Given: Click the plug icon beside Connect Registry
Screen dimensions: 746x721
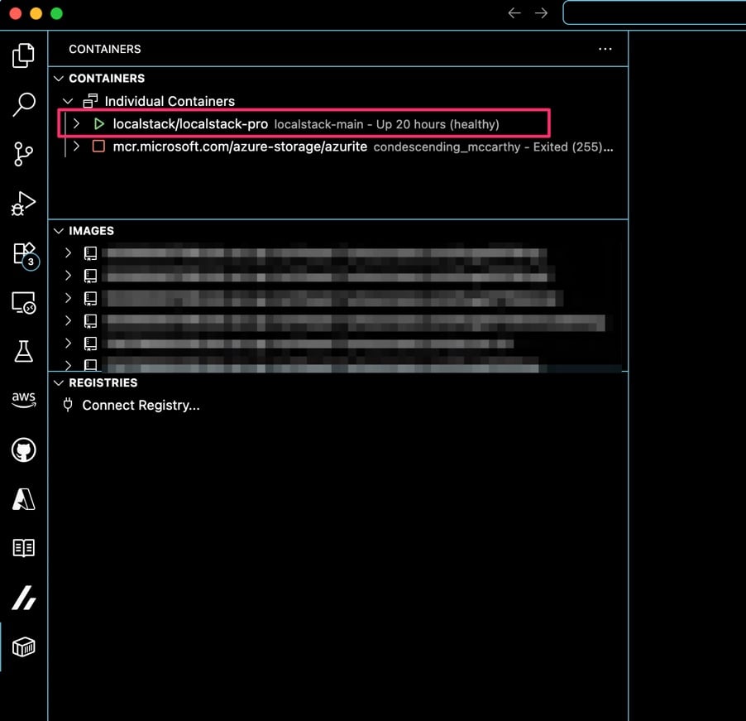Looking at the screenshot, I should coord(68,405).
